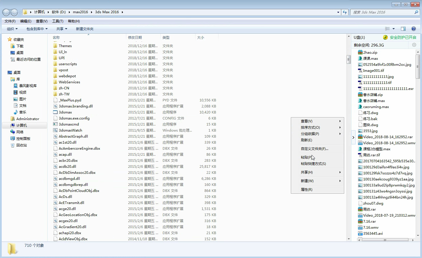Click the Themes folder icon
Viewport: 422px width, 258px height.
coord(55,46)
